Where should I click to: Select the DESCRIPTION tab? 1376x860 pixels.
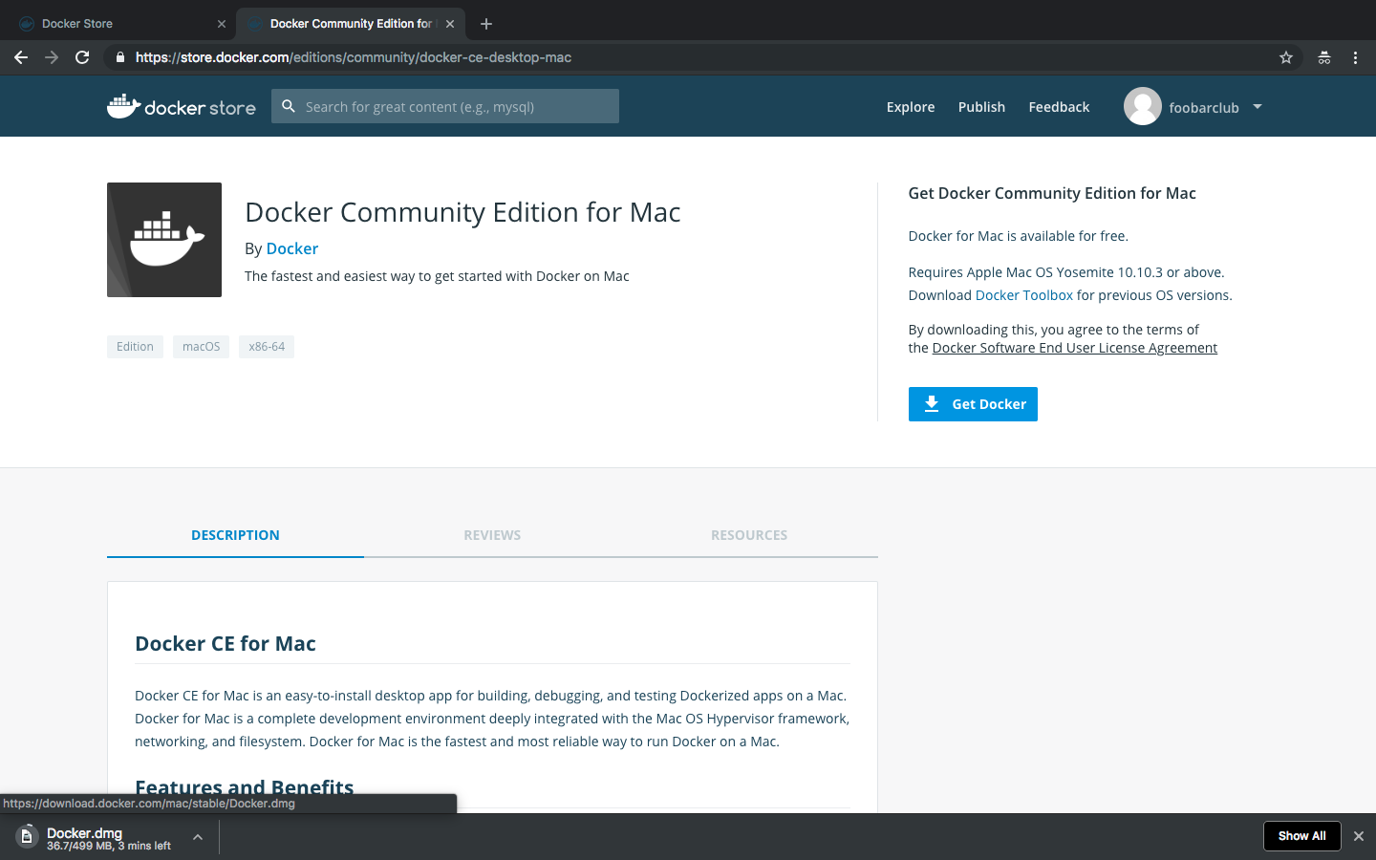[235, 535]
